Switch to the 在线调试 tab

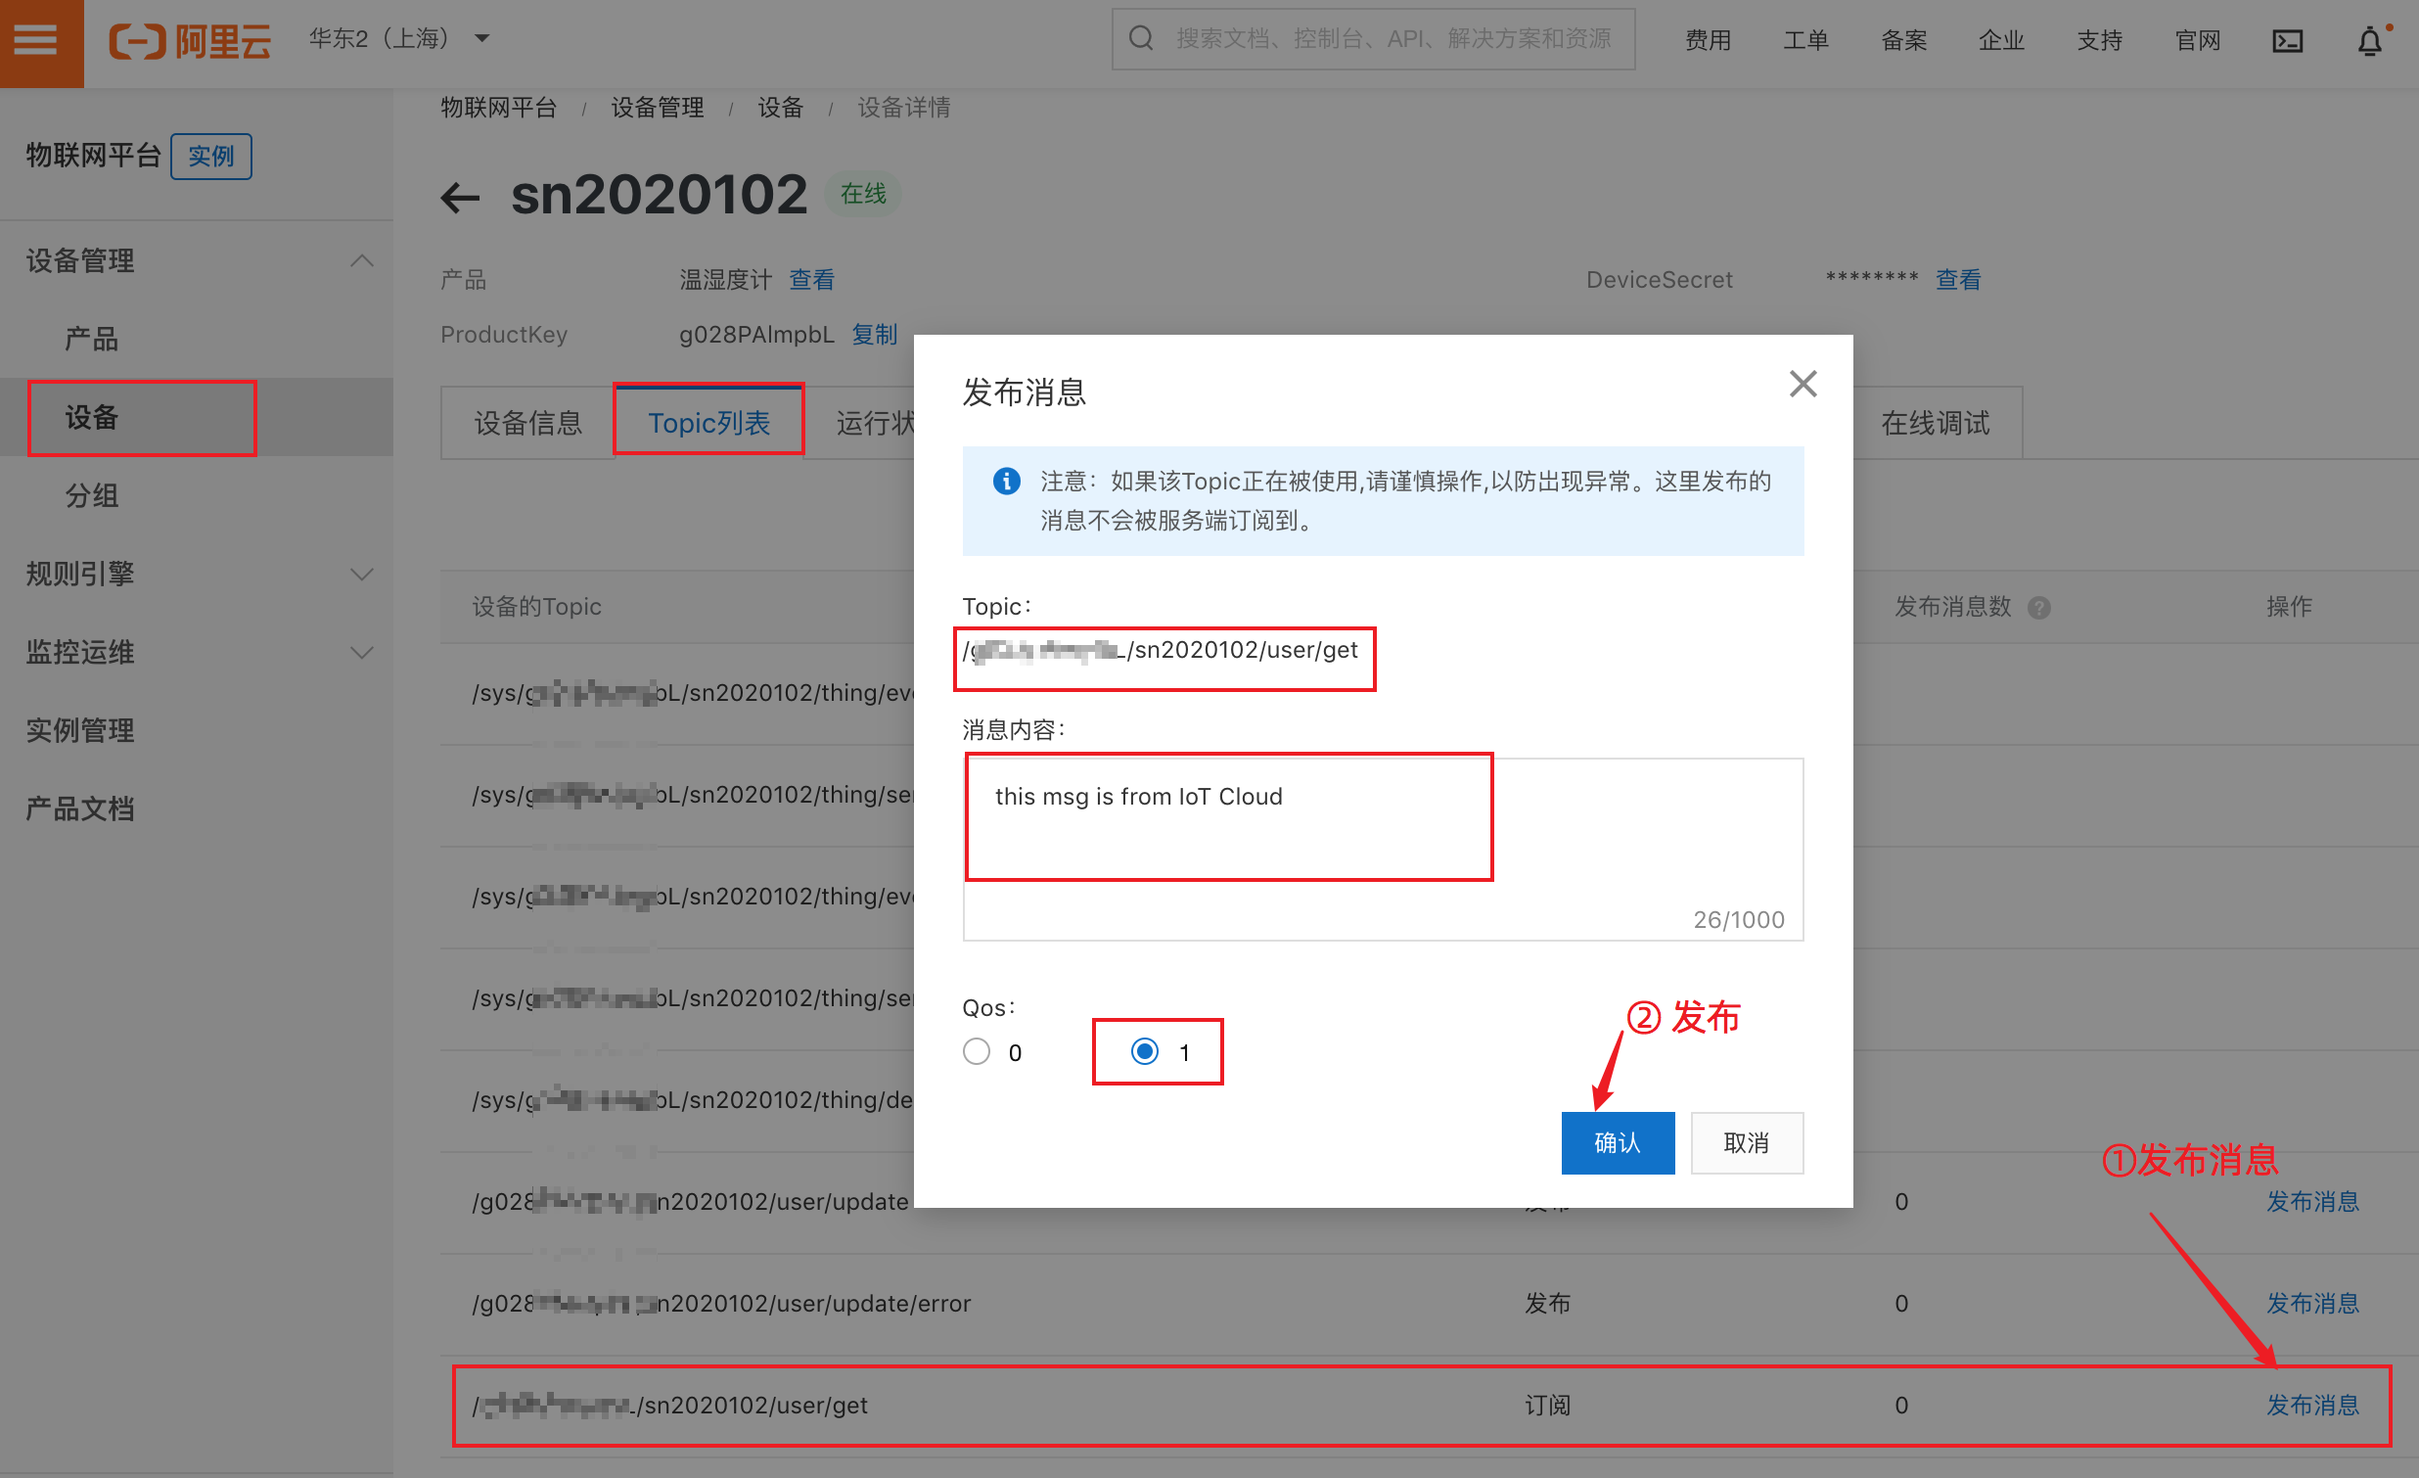pos(1934,422)
